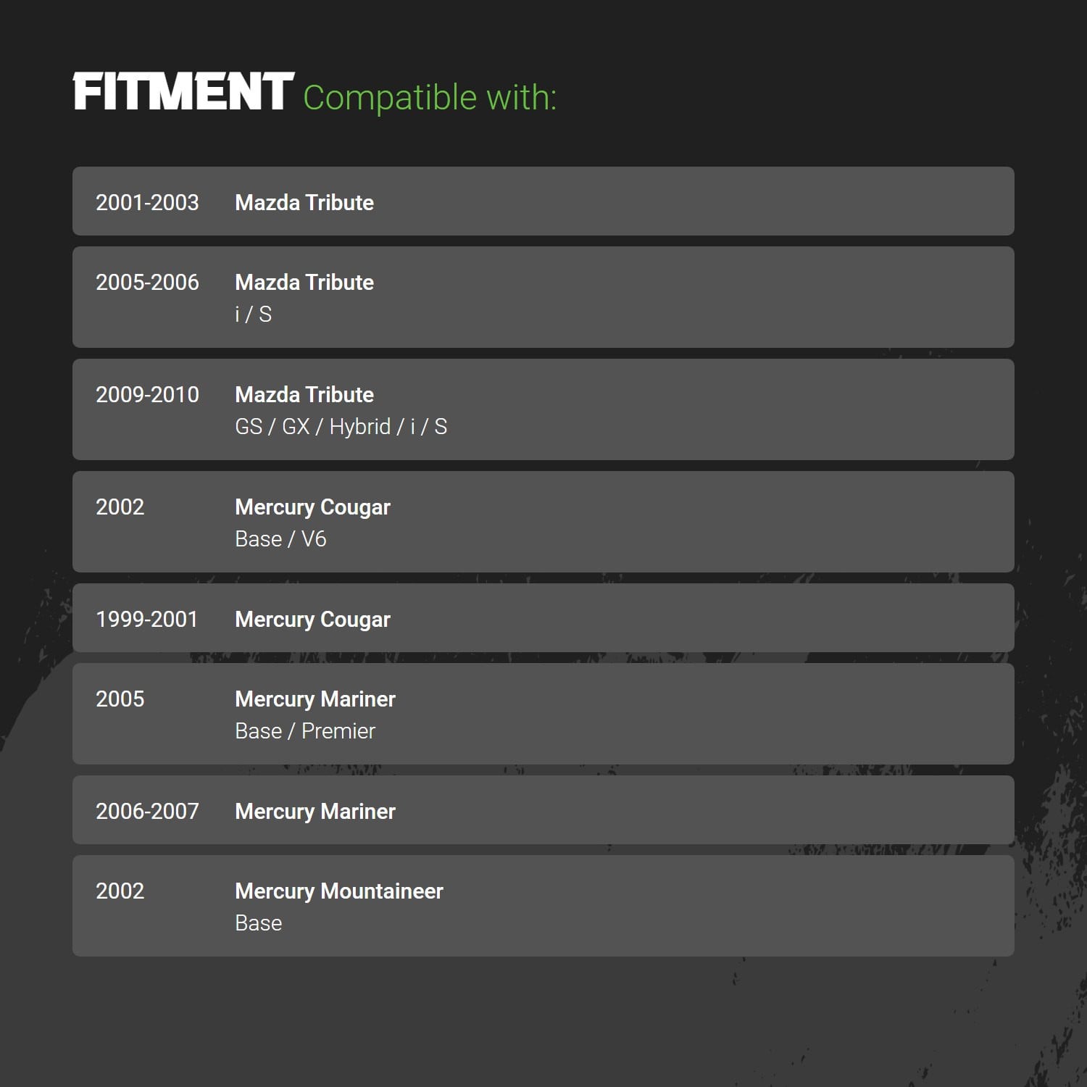The image size is (1087, 1087).
Task: Click the 2006-2007 year label
Action: click(147, 812)
